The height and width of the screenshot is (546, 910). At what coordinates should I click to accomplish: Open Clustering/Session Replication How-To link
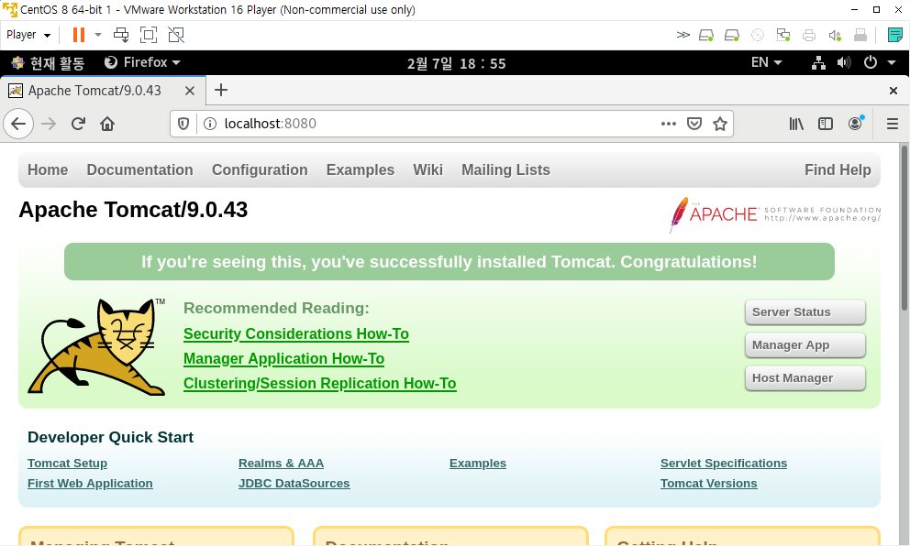coord(320,384)
